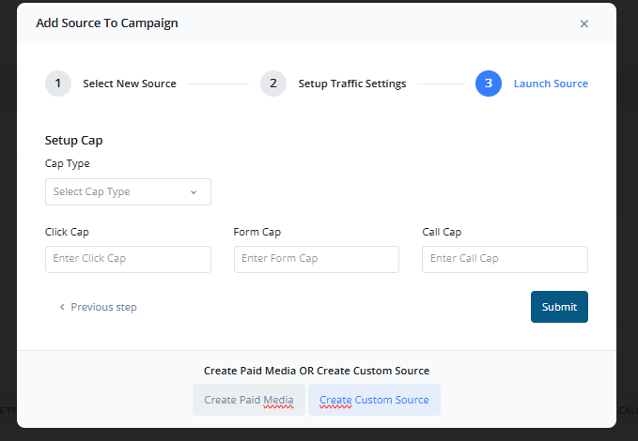Click the step 1 number circle

click(58, 84)
